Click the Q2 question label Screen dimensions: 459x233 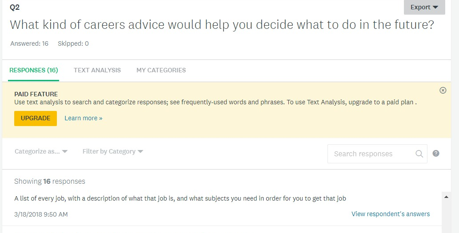(x=15, y=7)
